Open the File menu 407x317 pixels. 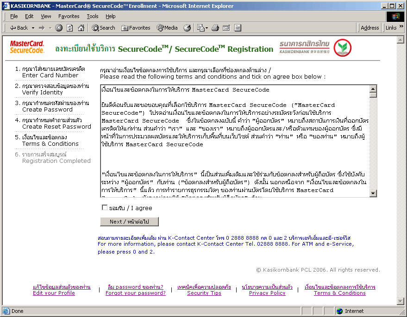pos(14,16)
